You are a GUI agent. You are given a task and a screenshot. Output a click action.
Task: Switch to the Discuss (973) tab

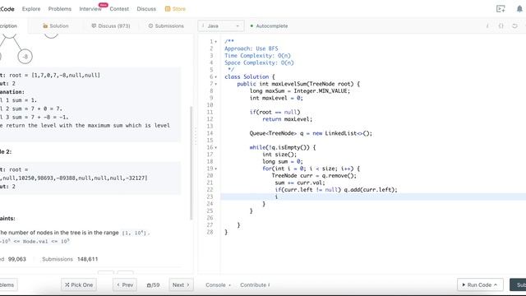pos(111,25)
